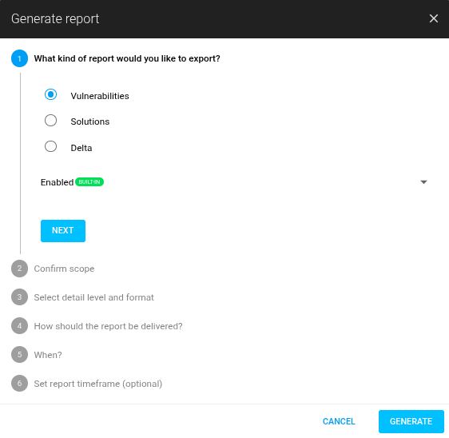Cancel the report generation
This screenshot has height=438, width=449.
coord(339,421)
